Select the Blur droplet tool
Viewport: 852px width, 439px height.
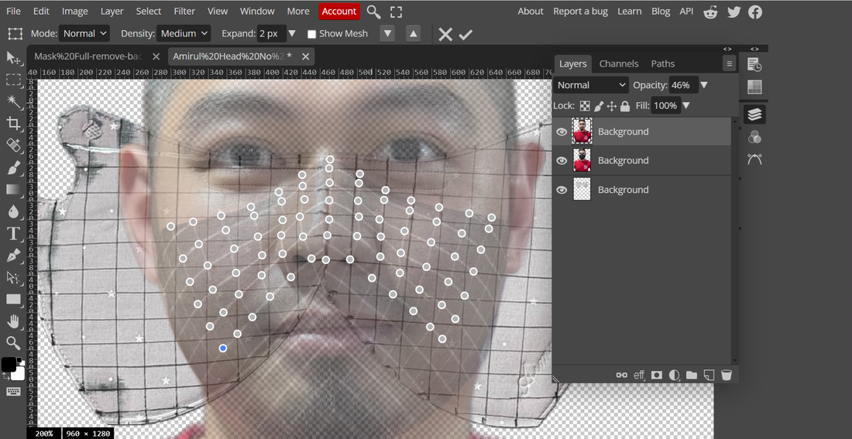tap(13, 211)
